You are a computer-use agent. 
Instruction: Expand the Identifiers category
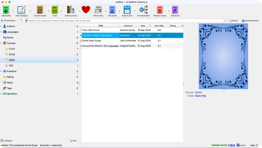pos(1,94)
